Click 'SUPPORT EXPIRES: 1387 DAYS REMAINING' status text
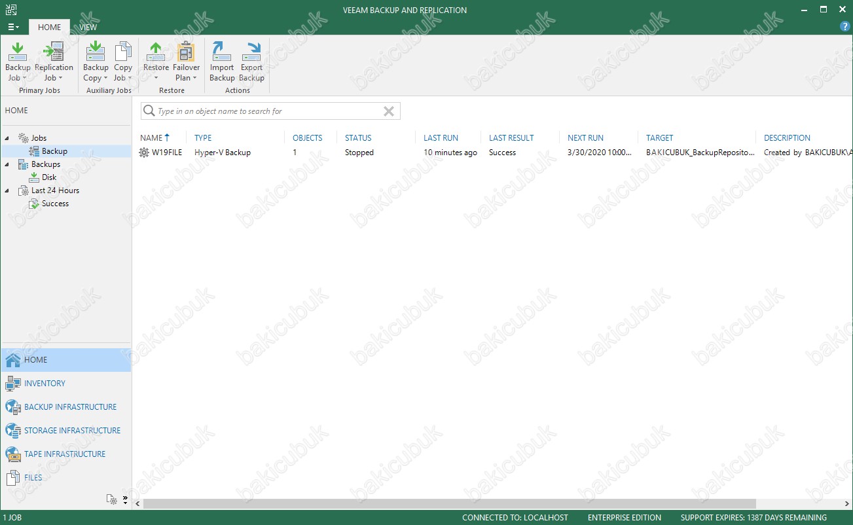Image resolution: width=853 pixels, height=525 pixels. coord(753,518)
